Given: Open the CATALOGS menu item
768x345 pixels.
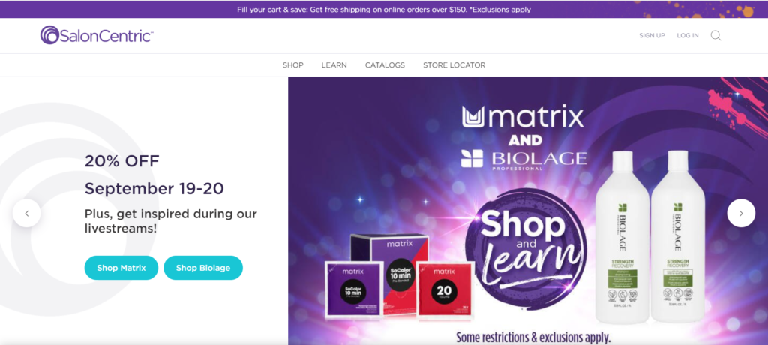Looking at the screenshot, I should [x=385, y=65].
